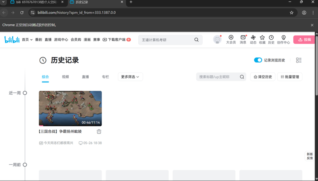The width and height of the screenshot is (318, 181).
Task: Click the bilibili logo
Action: pyautogui.click(x=12, y=40)
